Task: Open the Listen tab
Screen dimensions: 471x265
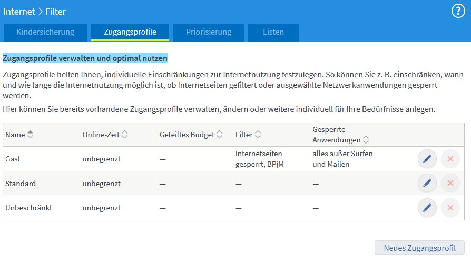Action: coord(273,32)
